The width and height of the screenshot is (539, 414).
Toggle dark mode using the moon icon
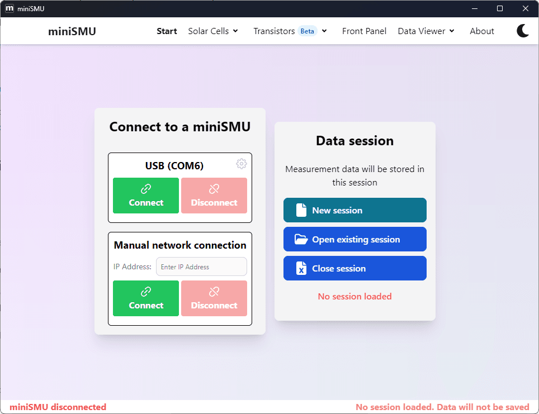(523, 31)
